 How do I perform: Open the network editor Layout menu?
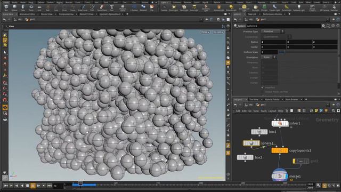(272, 111)
